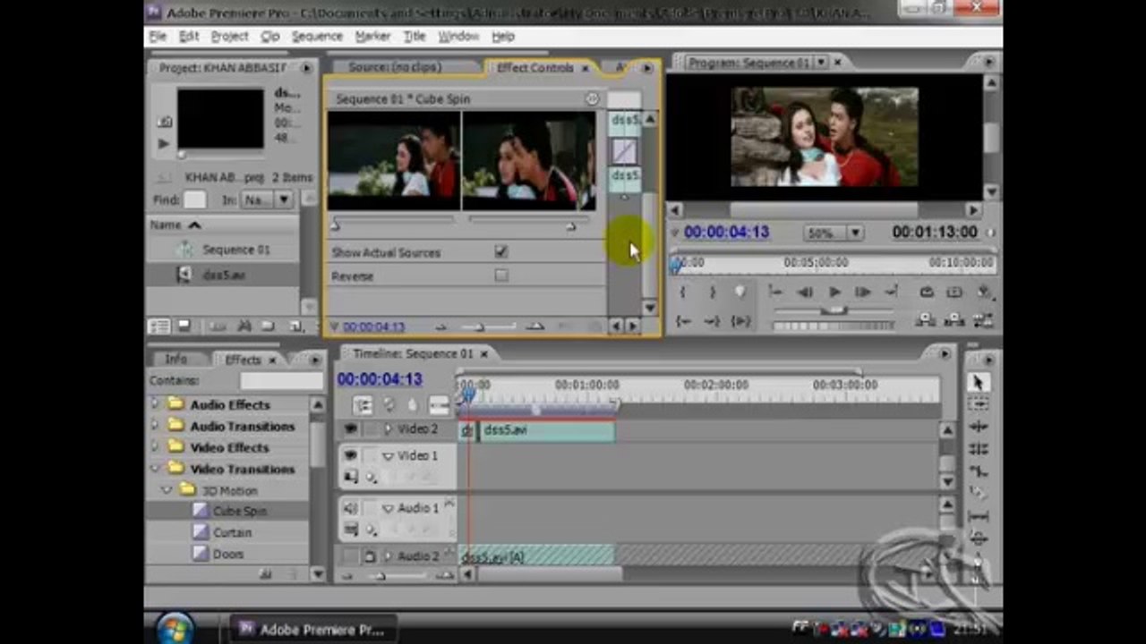Expand the Video Effects folder

154,447
